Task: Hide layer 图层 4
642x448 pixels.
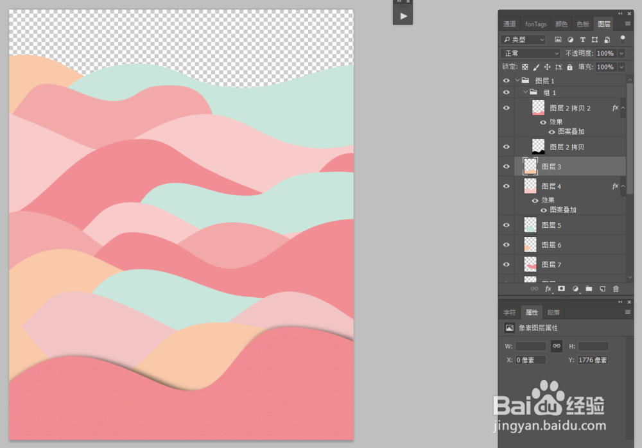Action: coord(507,186)
